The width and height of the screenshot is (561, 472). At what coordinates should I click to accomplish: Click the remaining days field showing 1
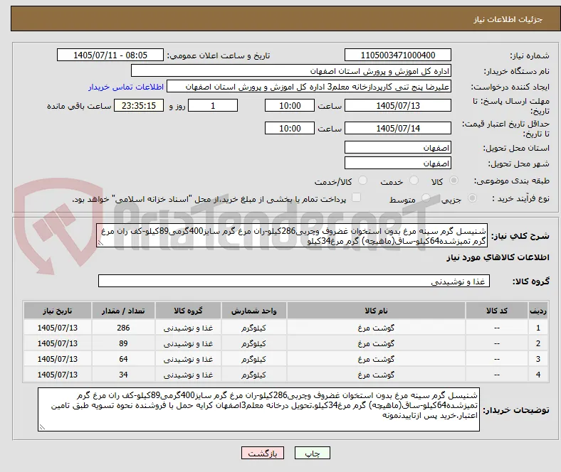(x=213, y=106)
